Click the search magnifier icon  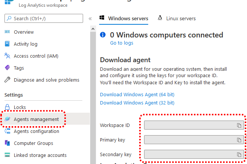[9, 18]
